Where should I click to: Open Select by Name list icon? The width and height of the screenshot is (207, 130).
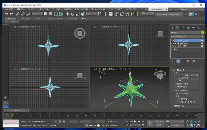pyautogui.click(x=51, y=14)
